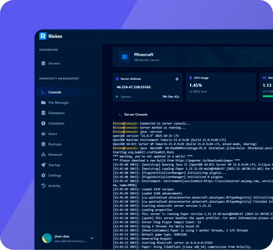Click the 'Default game type: SURVIVAL' line
Screen dimensions: 273x250
point(150,235)
